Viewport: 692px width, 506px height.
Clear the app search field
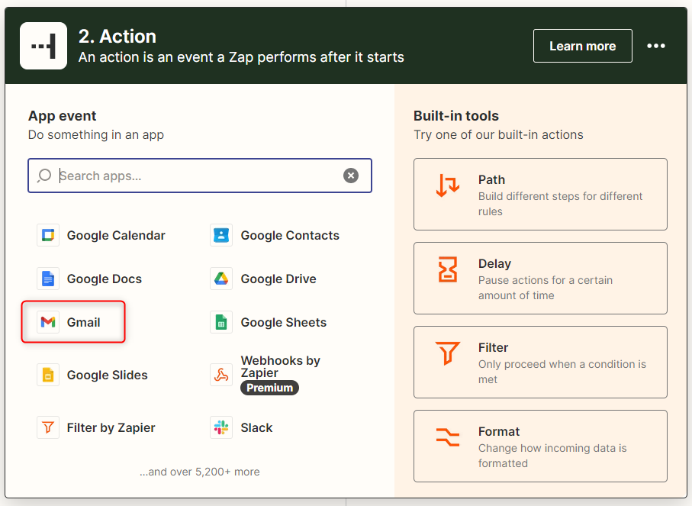click(x=351, y=175)
